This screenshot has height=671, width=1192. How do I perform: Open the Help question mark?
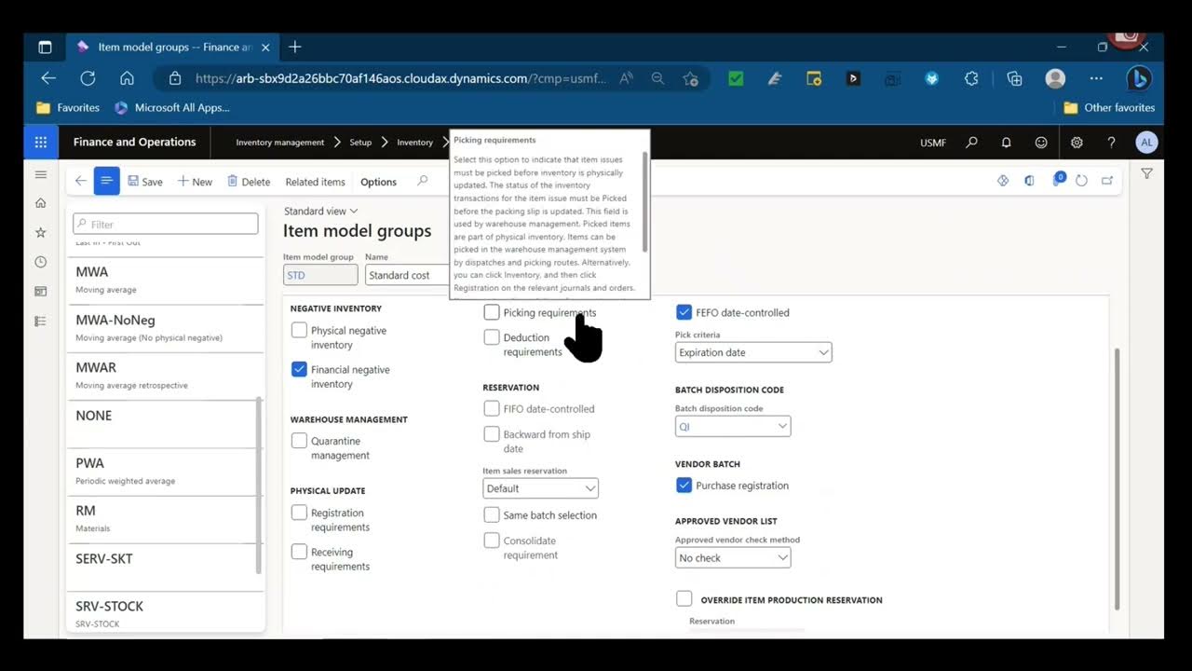coord(1111,143)
